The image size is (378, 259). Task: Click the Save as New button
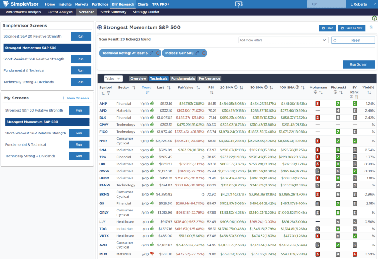tap(351, 28)
